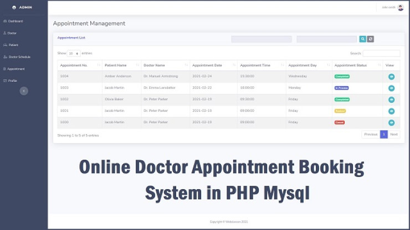Open Doctor in sidebar
Screen dimensions: 410x230
10,33
